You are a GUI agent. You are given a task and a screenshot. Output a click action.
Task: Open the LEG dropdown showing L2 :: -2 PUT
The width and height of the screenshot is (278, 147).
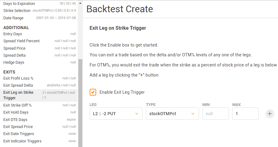pyautogui.click(x=116, y=114)
